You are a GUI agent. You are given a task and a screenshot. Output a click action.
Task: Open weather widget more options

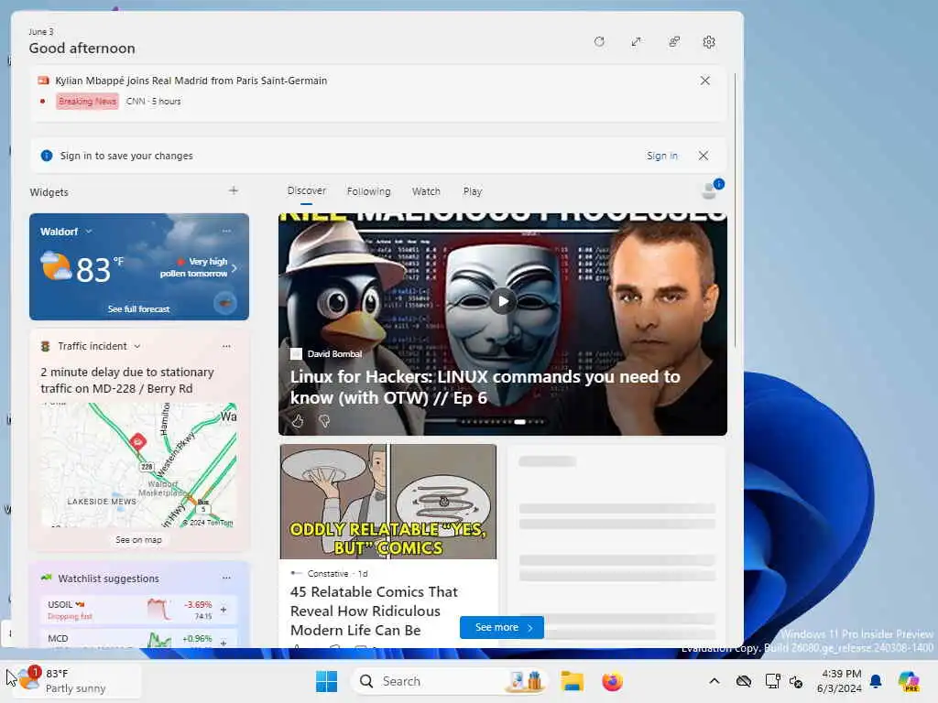[x=226, y=231]
